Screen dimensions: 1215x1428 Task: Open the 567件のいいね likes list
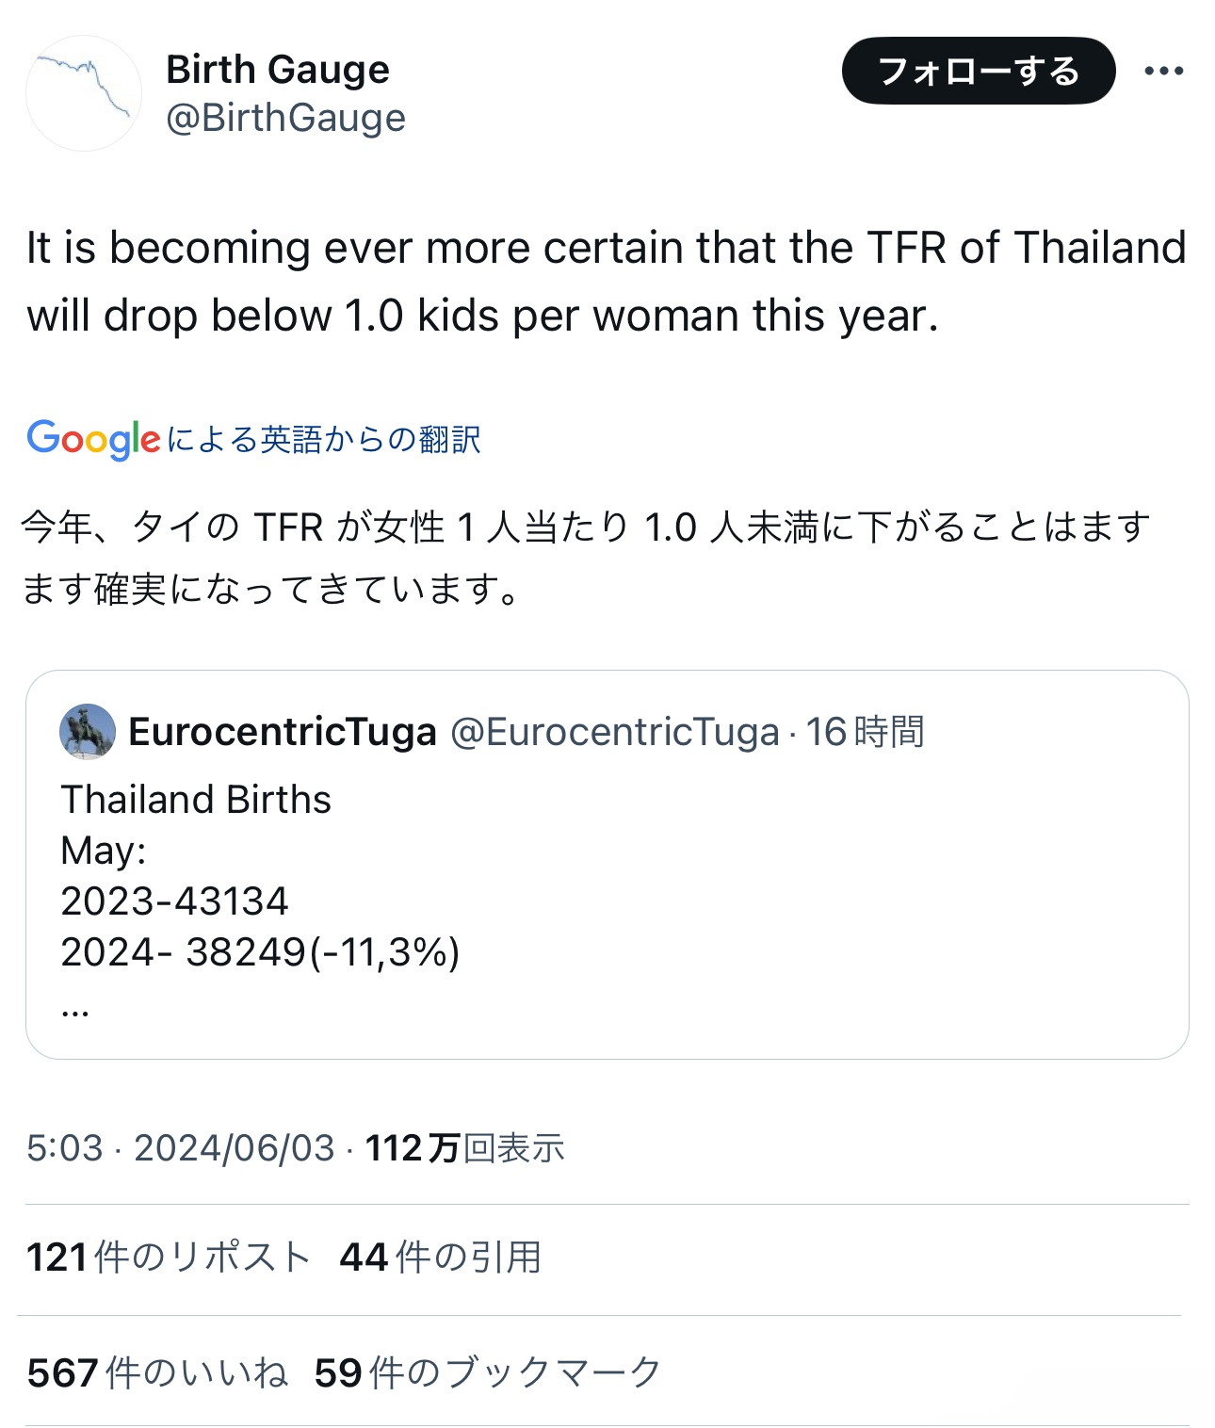[157, 1373]
